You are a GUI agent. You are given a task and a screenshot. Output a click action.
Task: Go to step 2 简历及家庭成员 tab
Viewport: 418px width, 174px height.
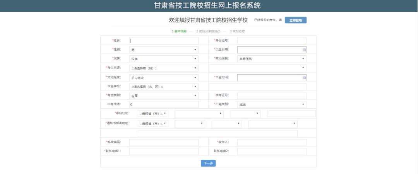click(x=208, y=31)
